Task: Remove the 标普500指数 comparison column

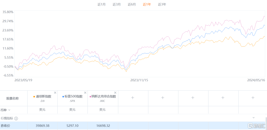Action: 85,93
